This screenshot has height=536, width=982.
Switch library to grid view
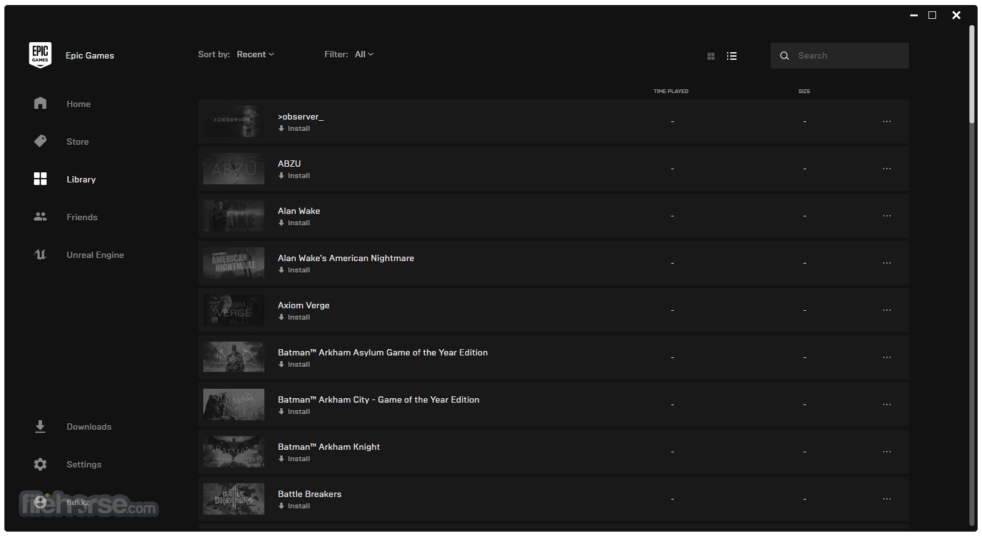711,56
